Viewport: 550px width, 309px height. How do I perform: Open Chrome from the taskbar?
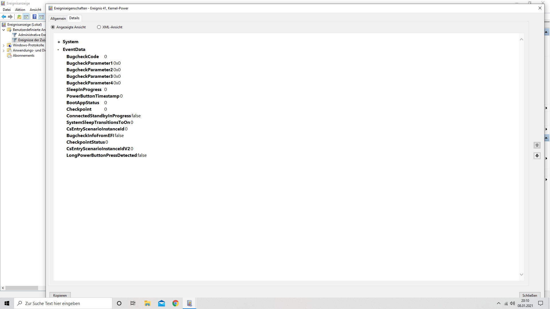click(x=175, y=303)
